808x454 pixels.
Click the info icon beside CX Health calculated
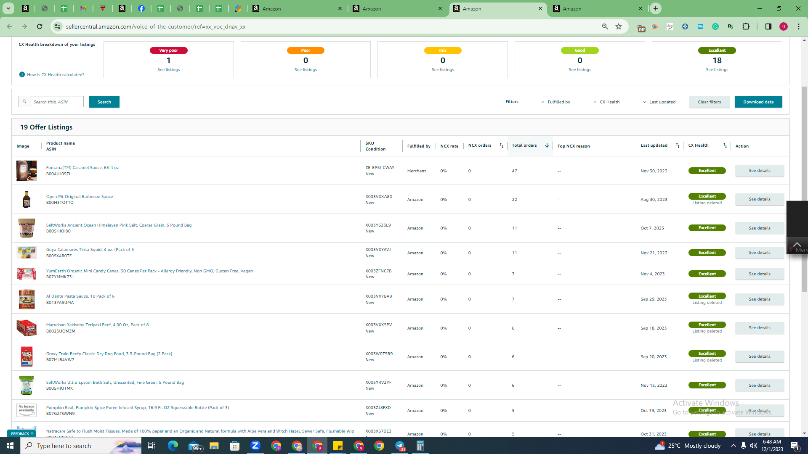[x=22, y=74]
